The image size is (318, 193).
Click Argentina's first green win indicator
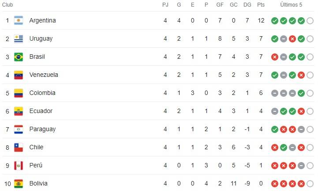coord(275,20)
